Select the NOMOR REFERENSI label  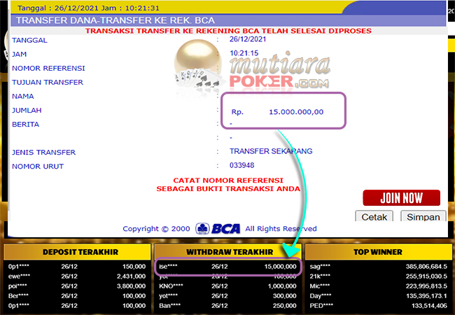tap(48, 68)
